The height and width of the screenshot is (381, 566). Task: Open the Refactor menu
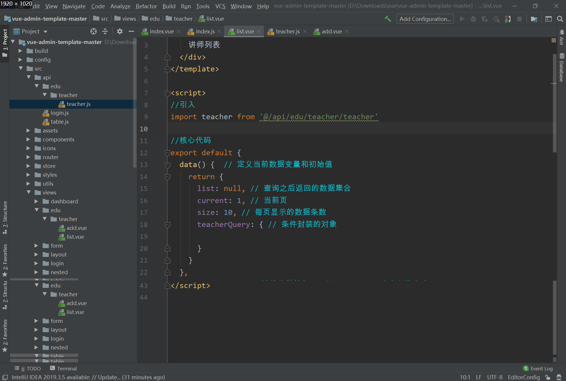(146, 6)
